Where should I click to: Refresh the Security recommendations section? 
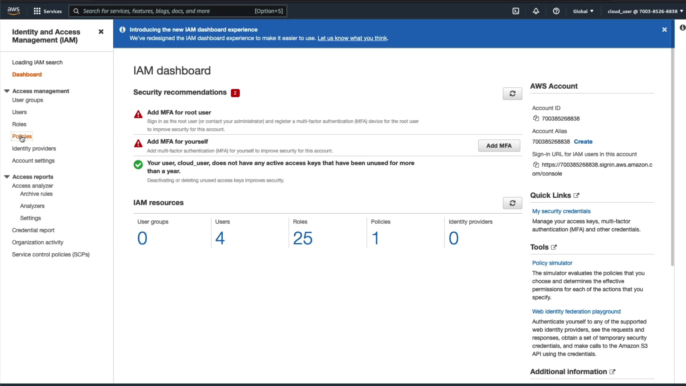pos(512,94)
